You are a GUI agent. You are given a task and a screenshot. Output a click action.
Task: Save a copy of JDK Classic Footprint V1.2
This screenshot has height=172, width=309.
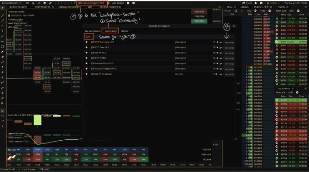[x=229, y=69]
